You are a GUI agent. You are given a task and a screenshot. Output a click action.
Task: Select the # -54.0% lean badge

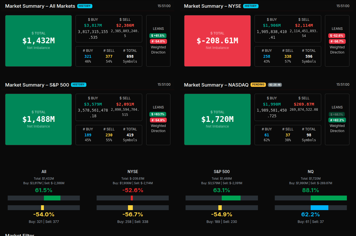[x=158, y=41]
